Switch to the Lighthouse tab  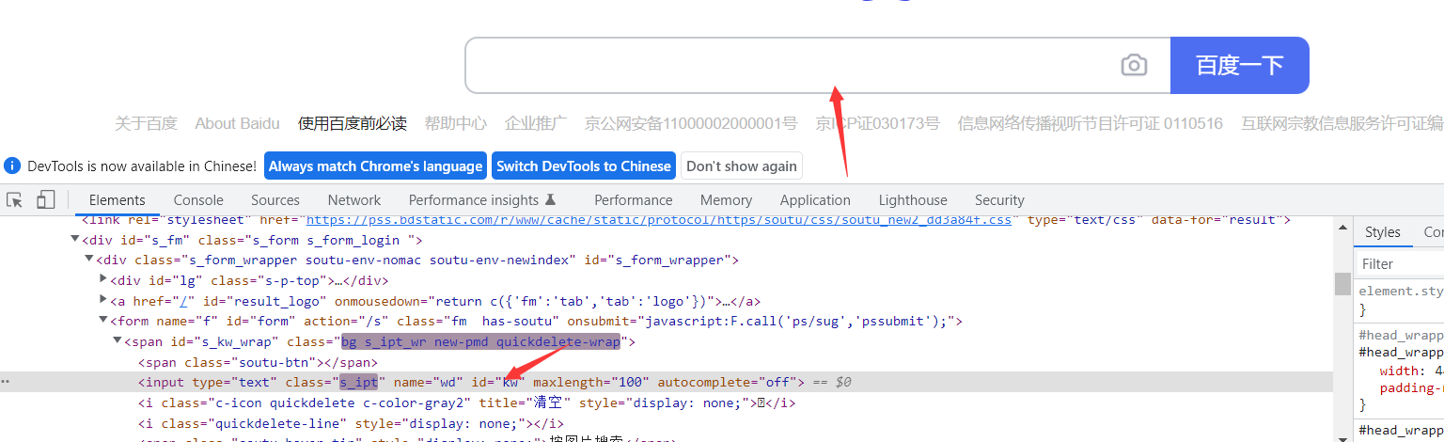913,199
